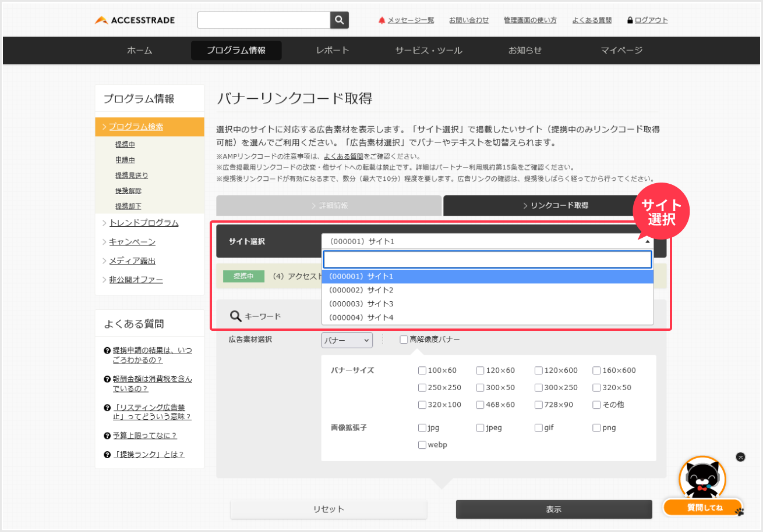This screenshot has height=532, width=763.
Task: Click the magnifier search button in header
Action: click(340, 20)
